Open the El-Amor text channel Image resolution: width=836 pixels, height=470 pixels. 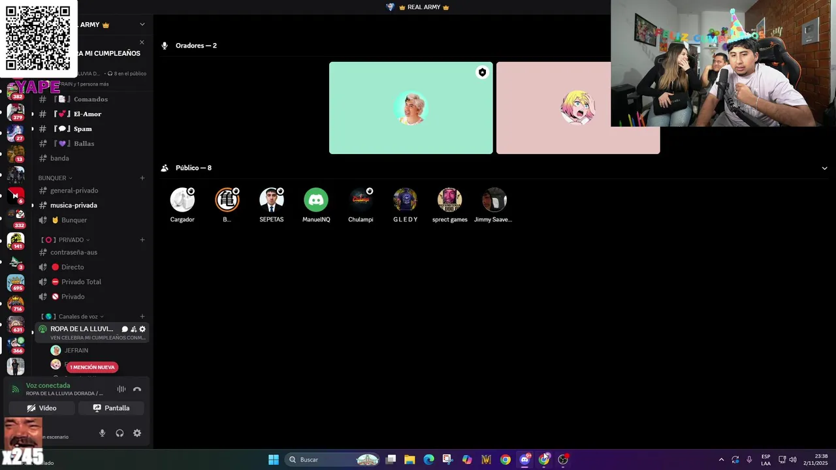(x=91, y=114)
